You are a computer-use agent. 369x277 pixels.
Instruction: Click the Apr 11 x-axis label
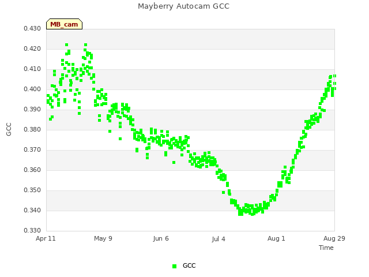(46, 238)
